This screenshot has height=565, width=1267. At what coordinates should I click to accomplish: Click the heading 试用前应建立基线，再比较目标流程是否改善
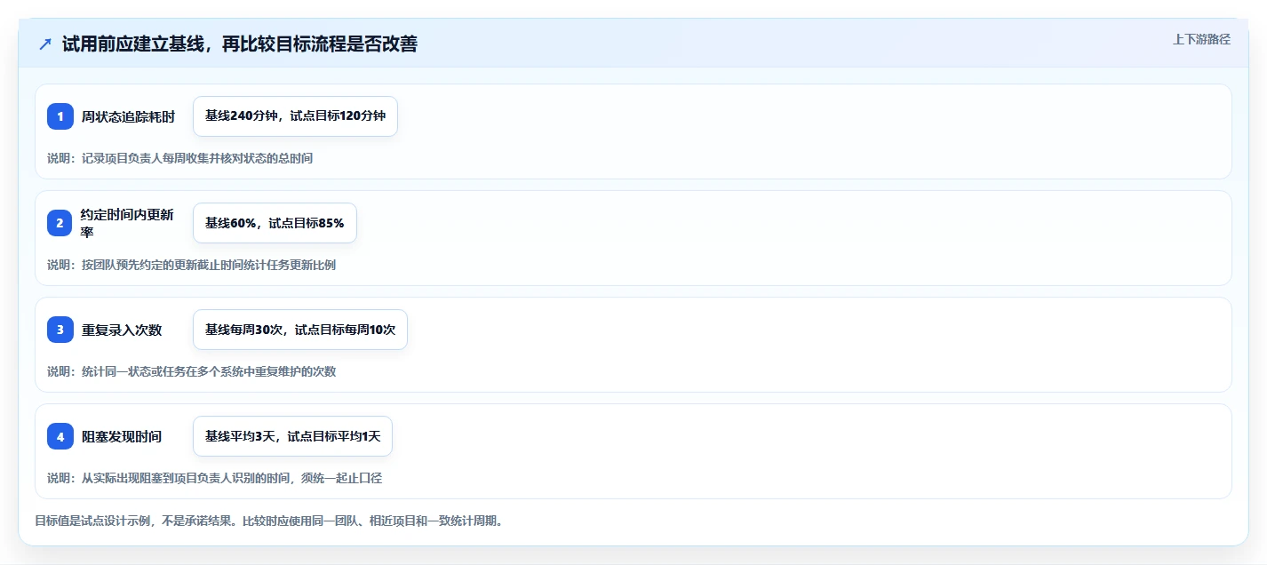point(240,44)
